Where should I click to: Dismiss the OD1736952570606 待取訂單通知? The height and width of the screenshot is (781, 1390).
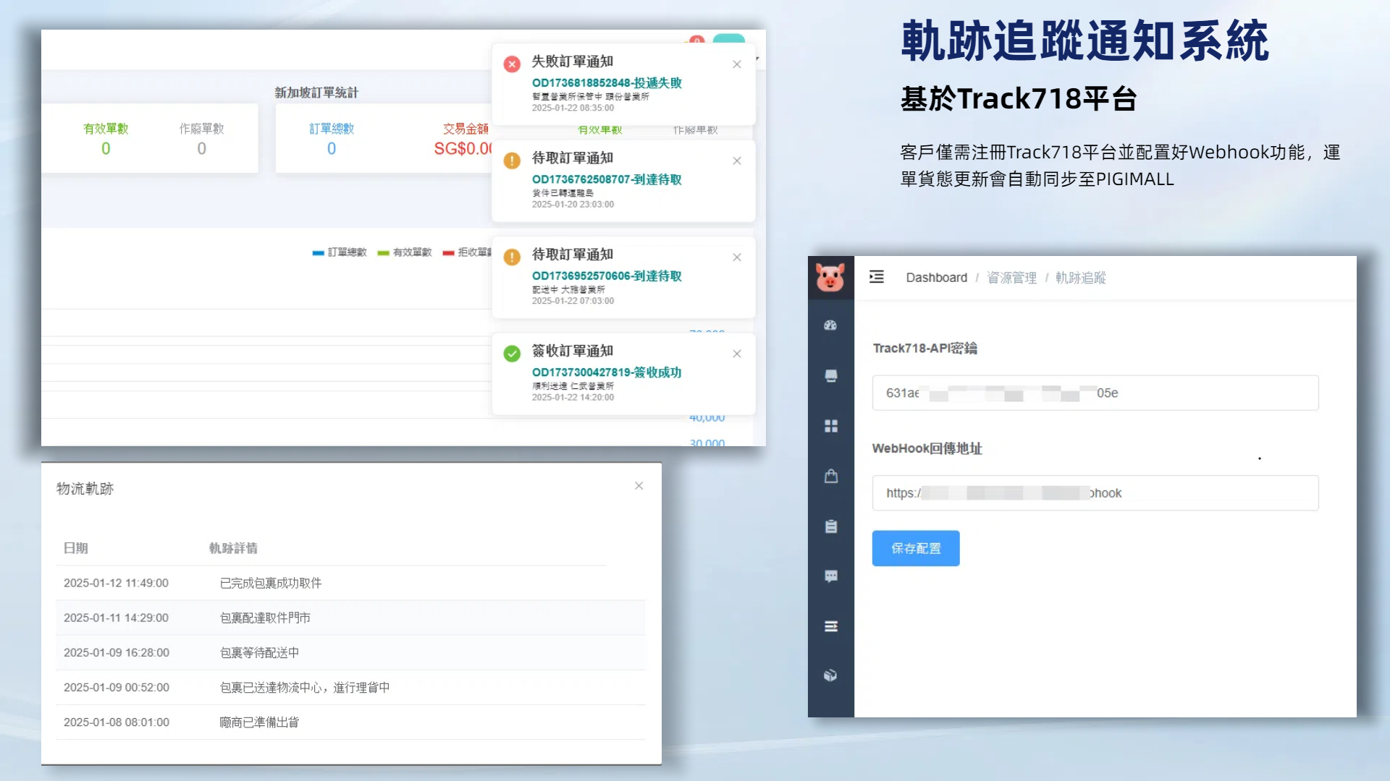pyautogui.click(x=737, y=257)
